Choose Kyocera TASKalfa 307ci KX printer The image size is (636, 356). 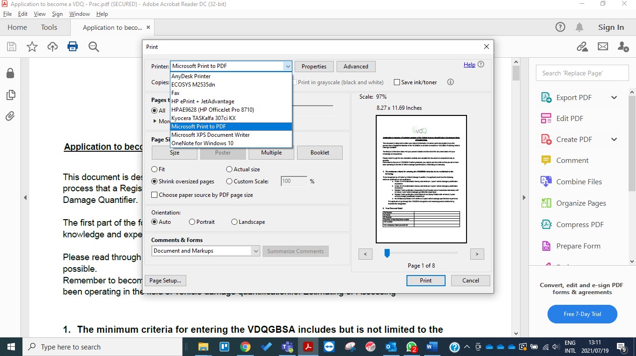[231, 118]
